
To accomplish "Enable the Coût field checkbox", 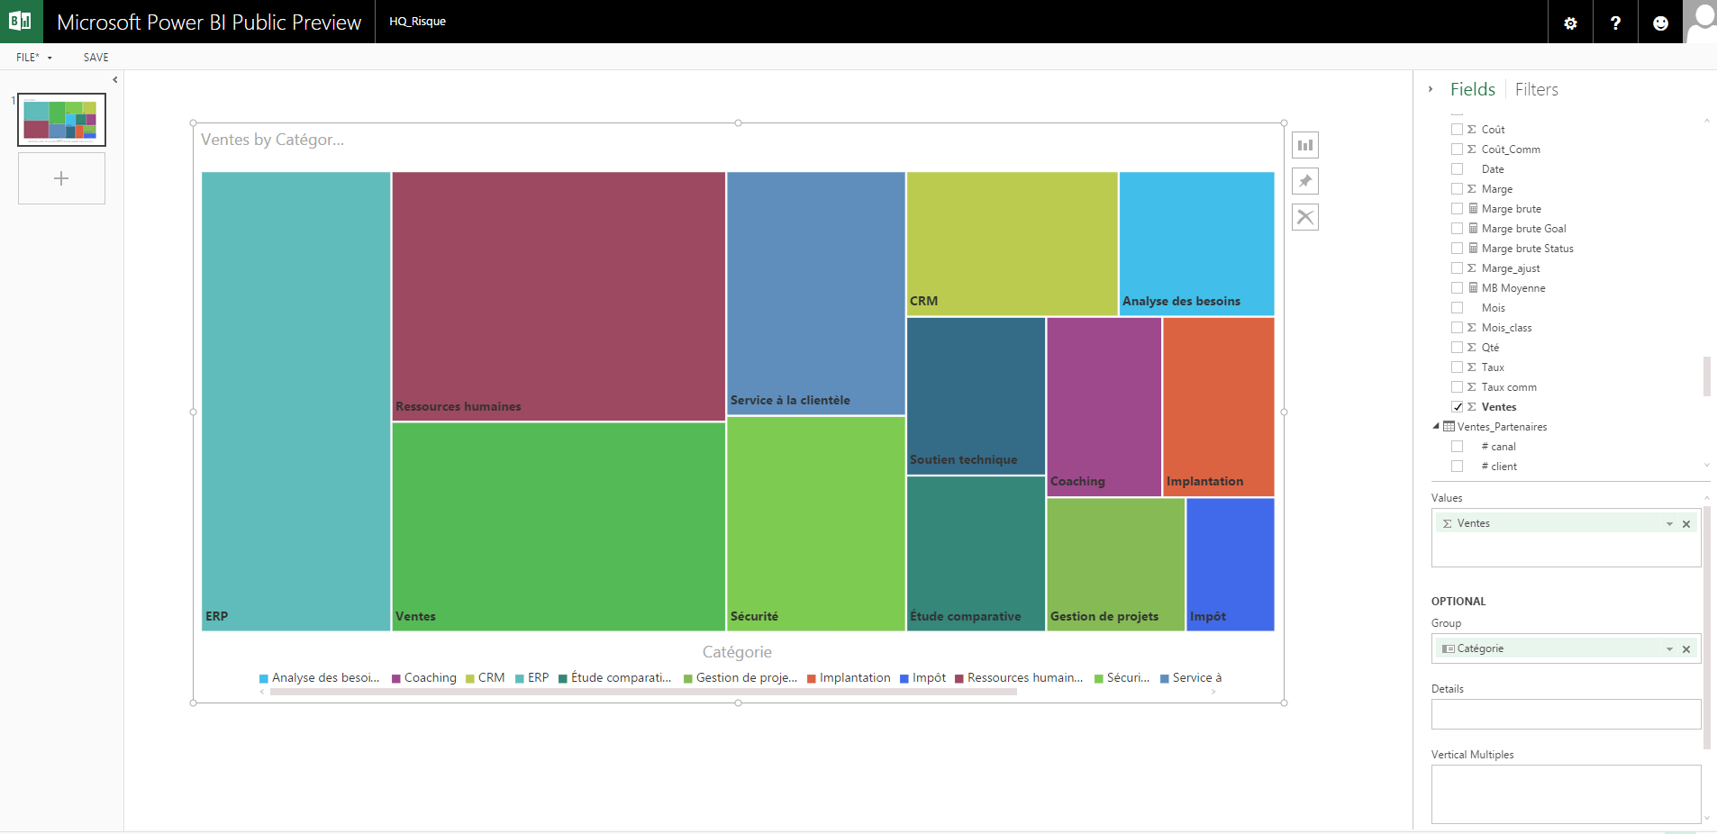I will click(x=1457, y=130).
